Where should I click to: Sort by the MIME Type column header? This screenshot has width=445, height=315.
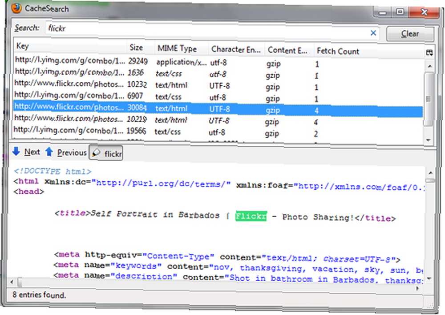(181, 48)
